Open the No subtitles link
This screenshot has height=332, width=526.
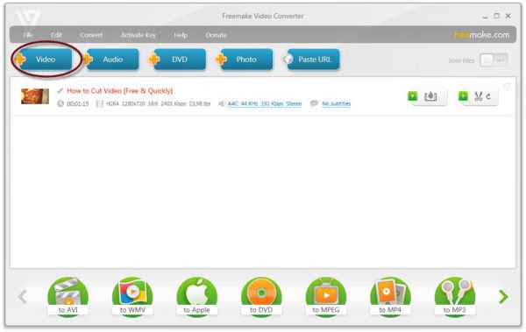click(x=336, y=103)
